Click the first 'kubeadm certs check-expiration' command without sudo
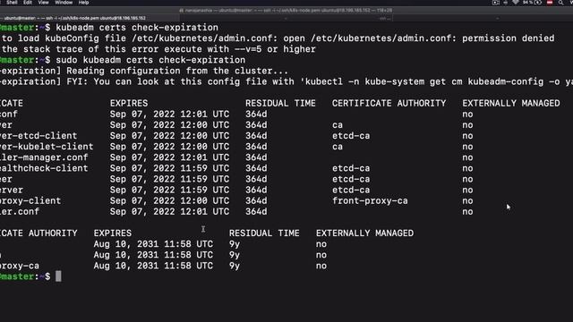The width and height of the screenshot is (573, 322). [x=137, y=28]
